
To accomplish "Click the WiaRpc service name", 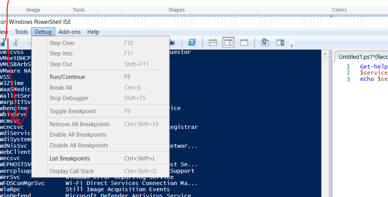I will click(10, 190).
